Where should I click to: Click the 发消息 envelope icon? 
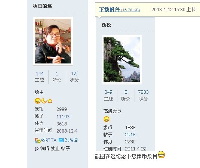point(61,140)
